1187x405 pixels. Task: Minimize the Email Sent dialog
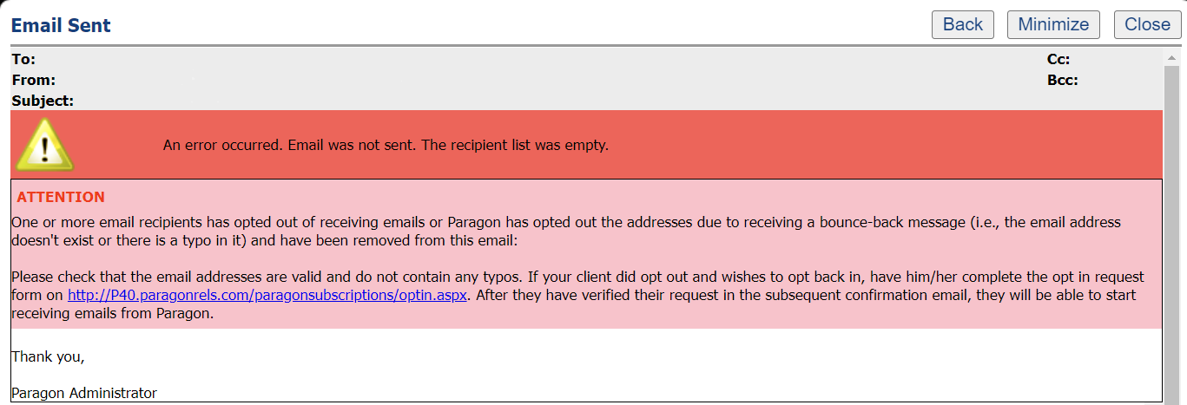click(1053, 24)
